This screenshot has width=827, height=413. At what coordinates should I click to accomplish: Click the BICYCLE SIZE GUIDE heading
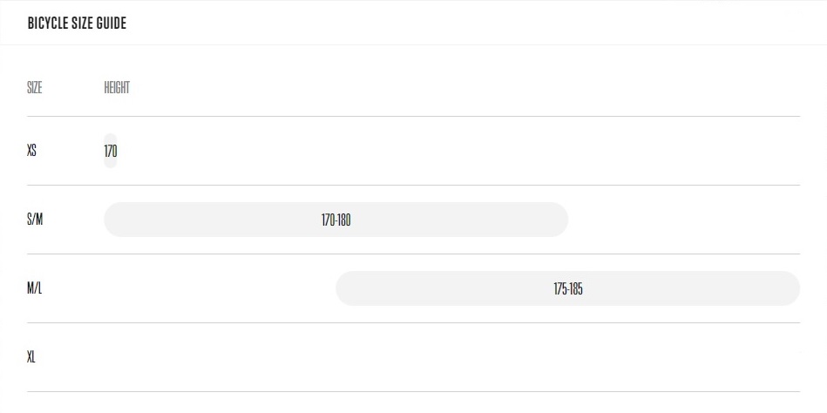[77, 24]
